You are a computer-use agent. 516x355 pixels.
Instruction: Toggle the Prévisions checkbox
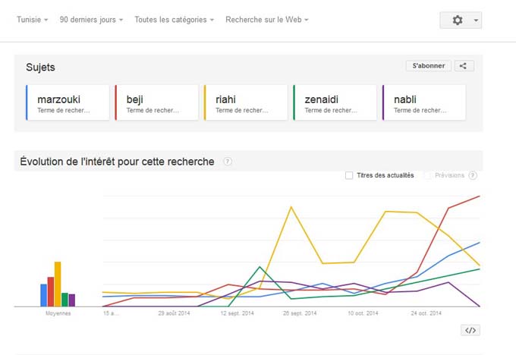427,175
